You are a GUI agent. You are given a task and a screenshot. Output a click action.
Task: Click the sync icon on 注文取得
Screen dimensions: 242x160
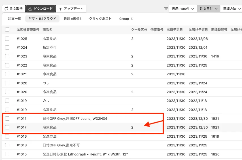pyautogui.click(x=6, y=9)
